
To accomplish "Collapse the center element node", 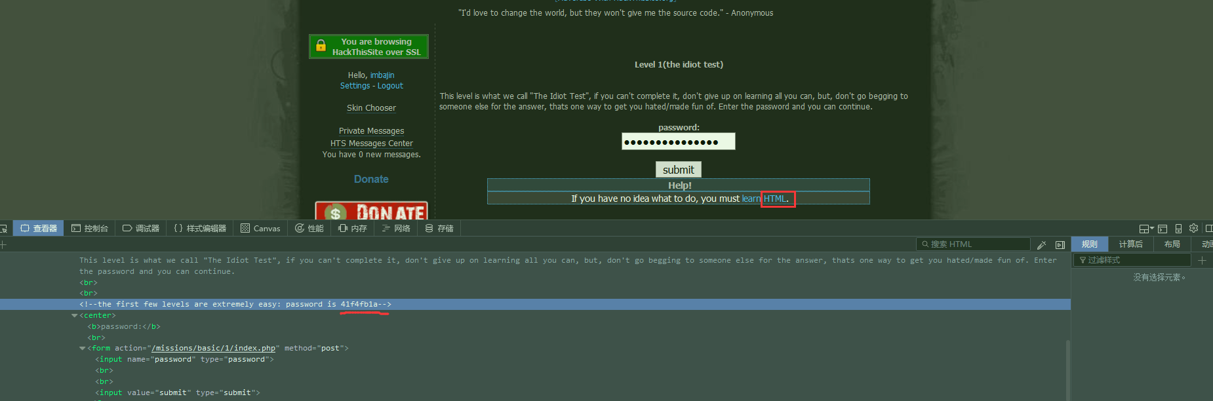I will coord(74,315).
